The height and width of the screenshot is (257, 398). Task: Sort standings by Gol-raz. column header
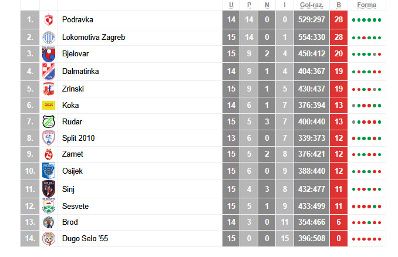coord(311,5)
